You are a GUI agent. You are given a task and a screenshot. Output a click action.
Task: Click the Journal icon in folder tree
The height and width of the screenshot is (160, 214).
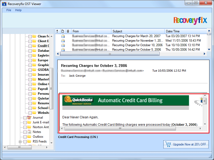[x=29, y=118]
